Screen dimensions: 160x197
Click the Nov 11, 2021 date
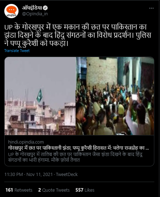click(40, 175)
